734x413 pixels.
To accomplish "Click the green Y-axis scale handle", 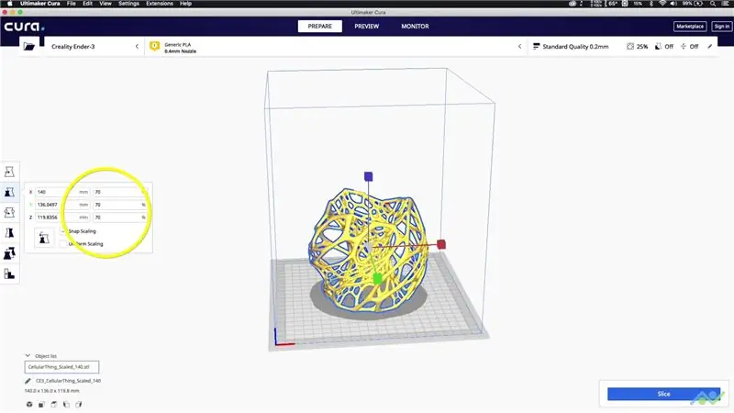I will [x=377, y=280].
